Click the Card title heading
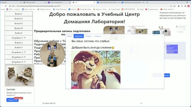The image size is (191, 107). [x=11, y=89]
